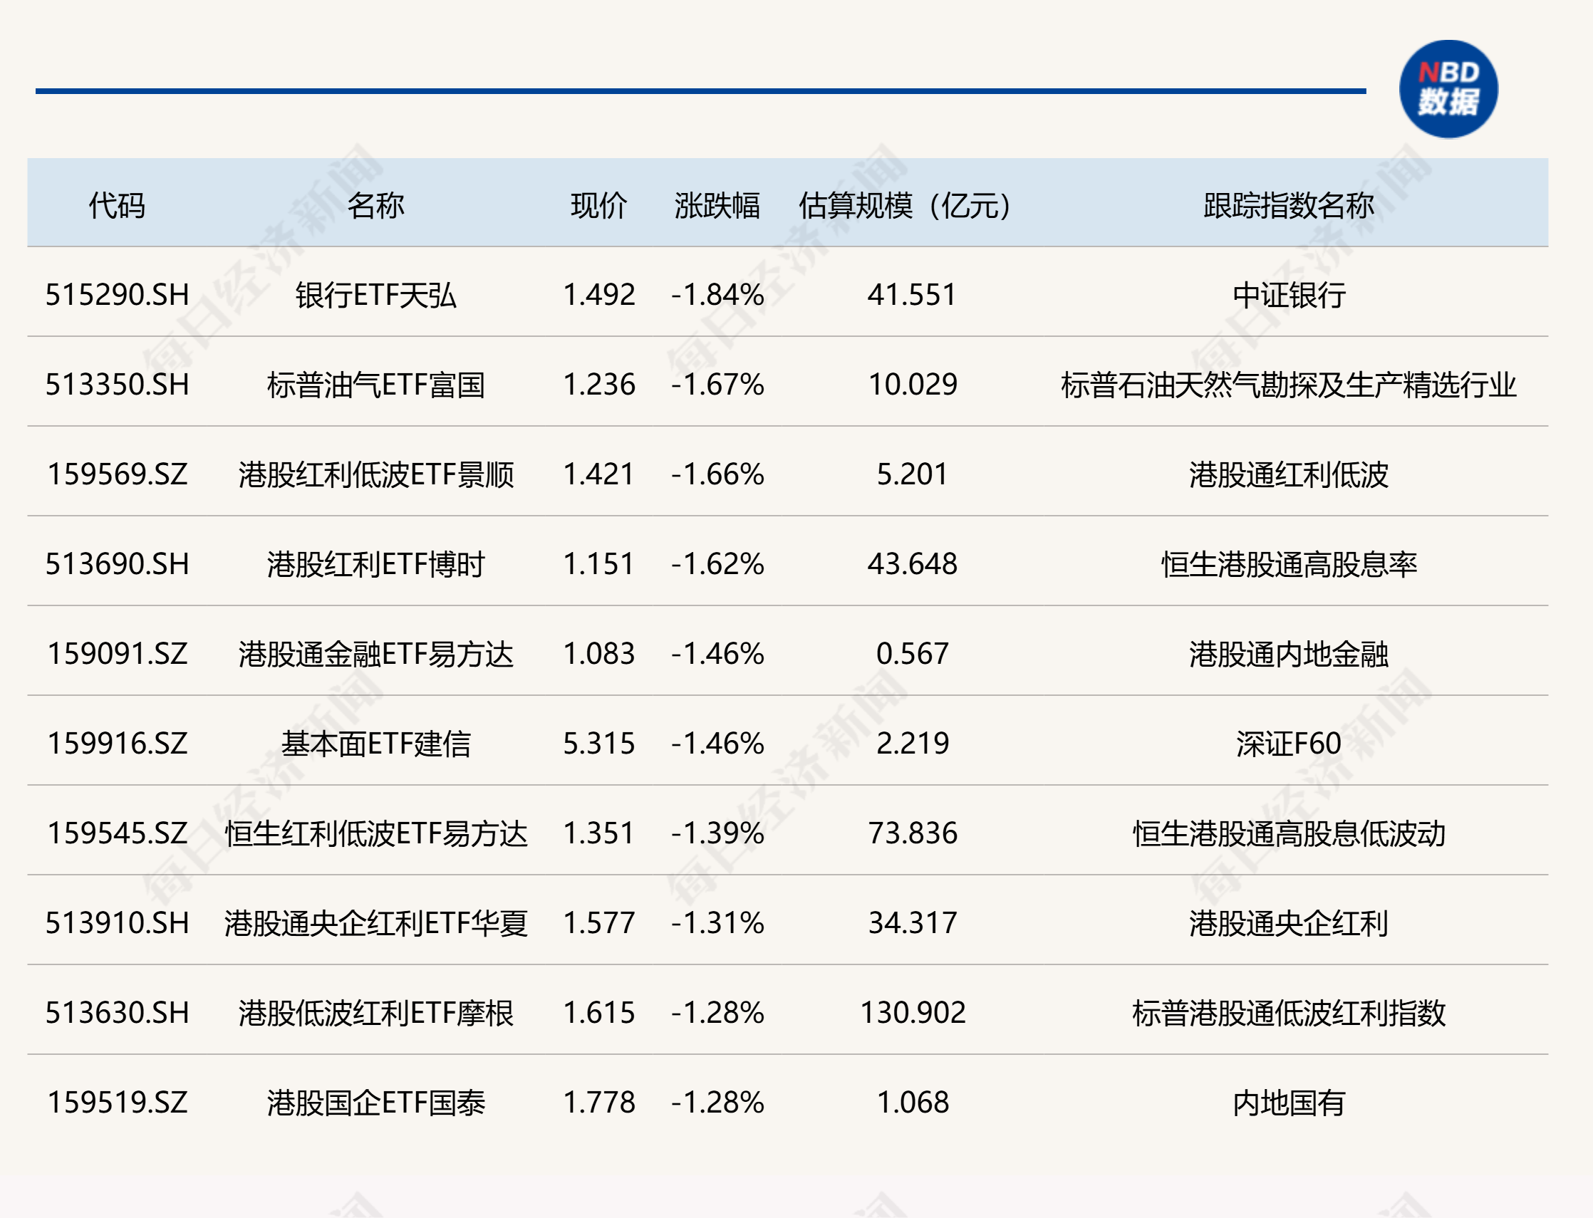Click the change value -1.84%
The width and height of the screenshot is (1593, 1218).
[x=717, y=295]
